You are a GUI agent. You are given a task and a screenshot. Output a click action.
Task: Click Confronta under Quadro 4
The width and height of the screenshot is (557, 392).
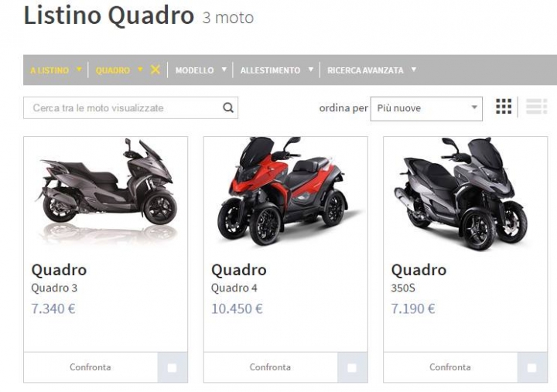(x=270, y=367)
